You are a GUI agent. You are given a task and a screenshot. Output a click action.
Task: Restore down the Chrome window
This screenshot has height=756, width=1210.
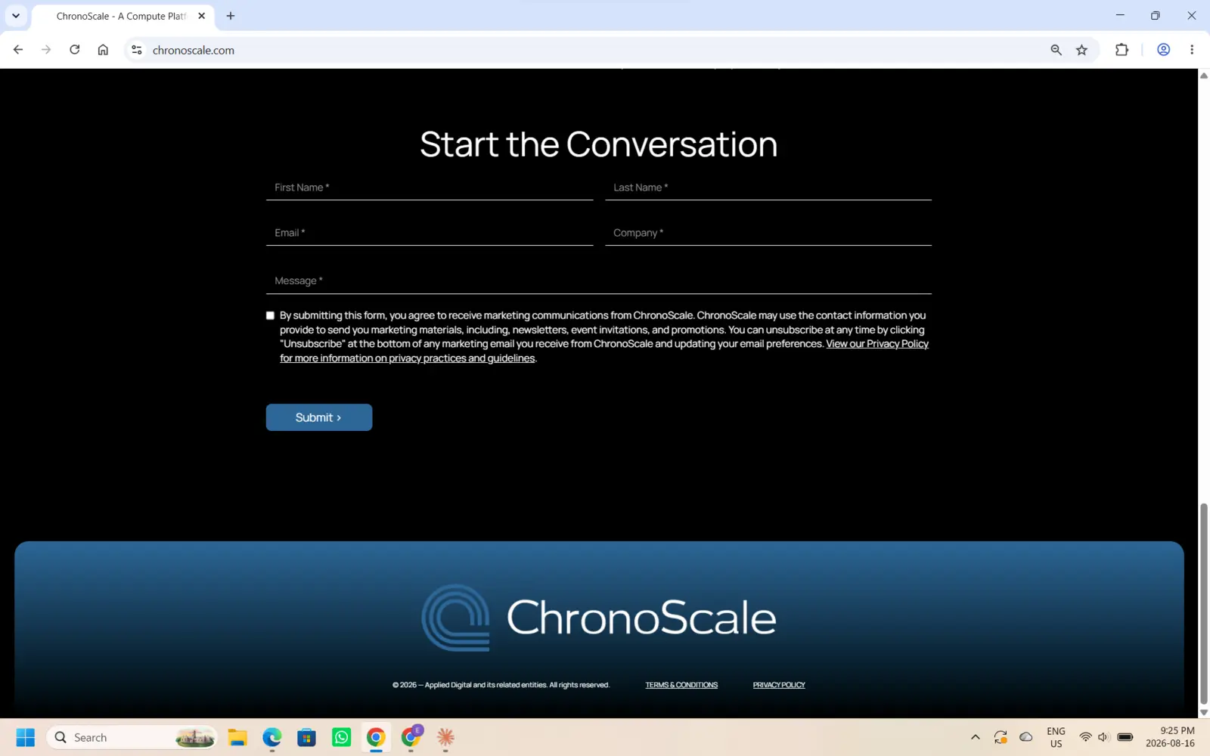[x=1156, y=15]
